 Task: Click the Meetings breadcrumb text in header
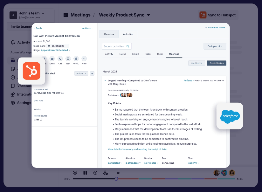tap(80, 15)
